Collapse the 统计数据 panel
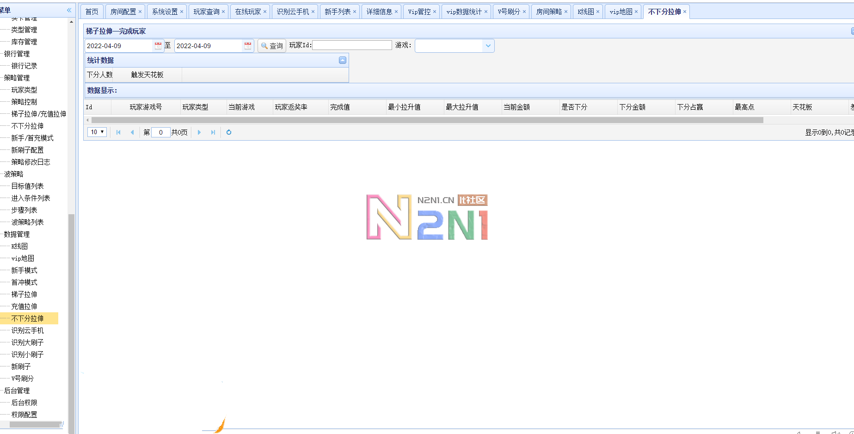This screenshot has width=854, height=434. (343, 60)
